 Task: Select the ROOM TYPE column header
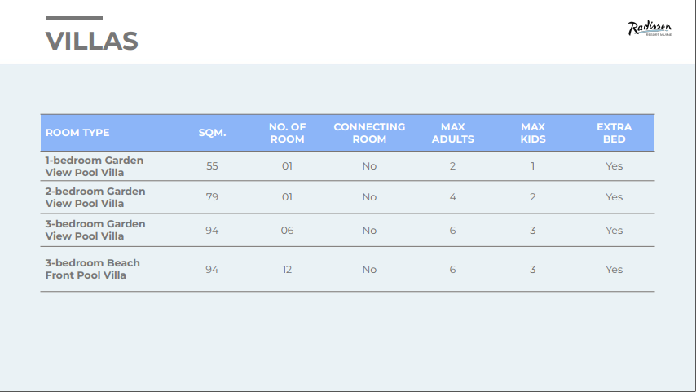[x=77, y=133]
